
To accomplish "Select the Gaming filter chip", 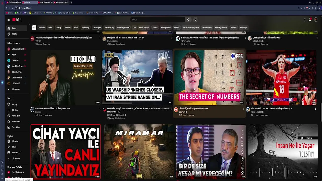I will tap(59, 28).
